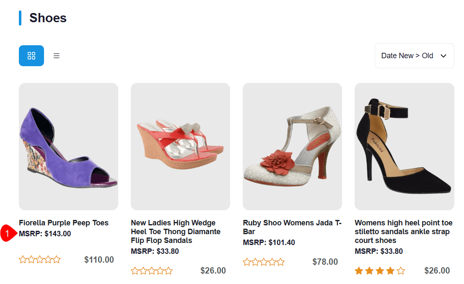Image resolution: width=464 pixels, height=284 pixels.
Task: Open Ruby Shoo Jada T-Bar shoe image
Action: coord(292,147)
